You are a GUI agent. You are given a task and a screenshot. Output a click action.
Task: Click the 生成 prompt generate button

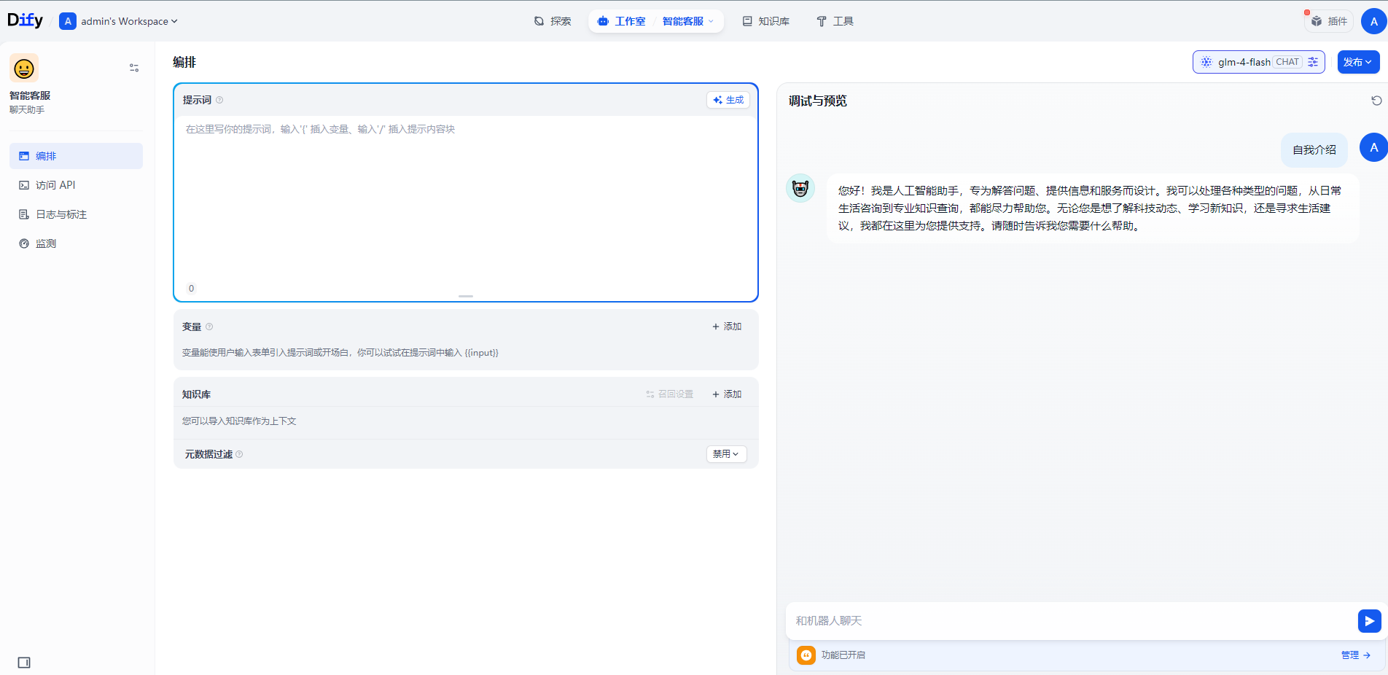728,100
